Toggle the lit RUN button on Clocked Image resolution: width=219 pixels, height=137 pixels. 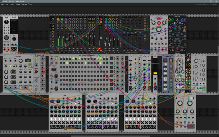pos(11,66)
